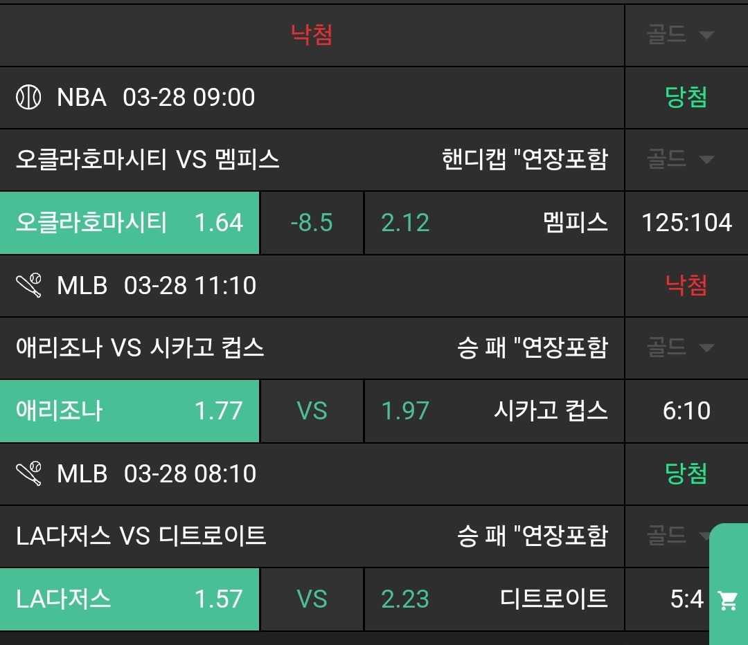The image size is (748, 645).
Task: Click 당첨 status for the NBA game
Action: [x=686, y=98]
